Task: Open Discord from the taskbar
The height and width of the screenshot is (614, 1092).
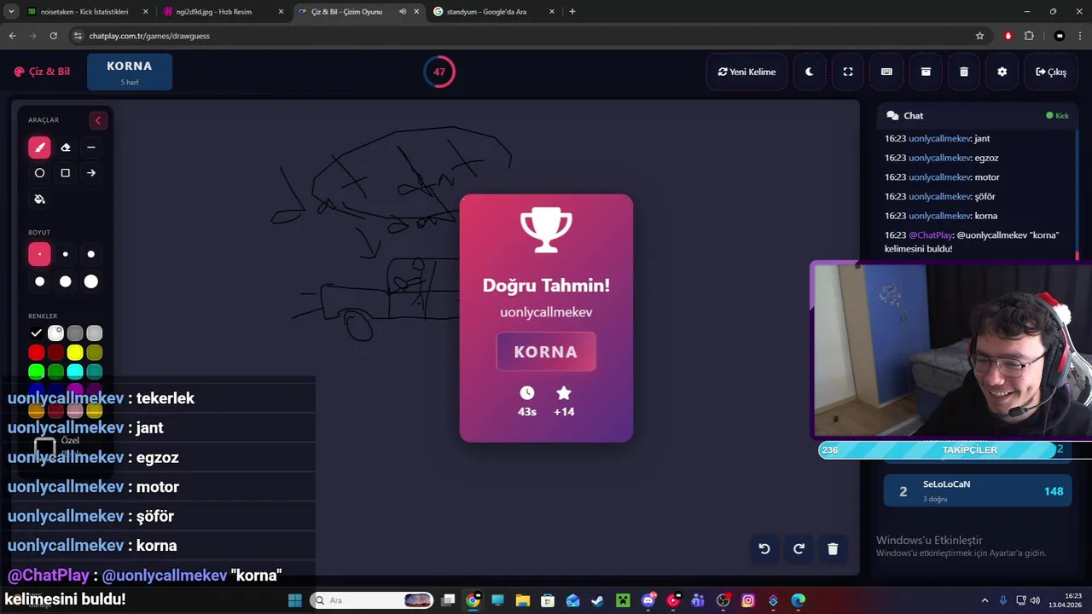Action: [648, 600]
